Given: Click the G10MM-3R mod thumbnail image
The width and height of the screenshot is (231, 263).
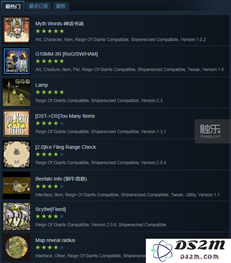Looking at the screenshot, I should [17, 61].
